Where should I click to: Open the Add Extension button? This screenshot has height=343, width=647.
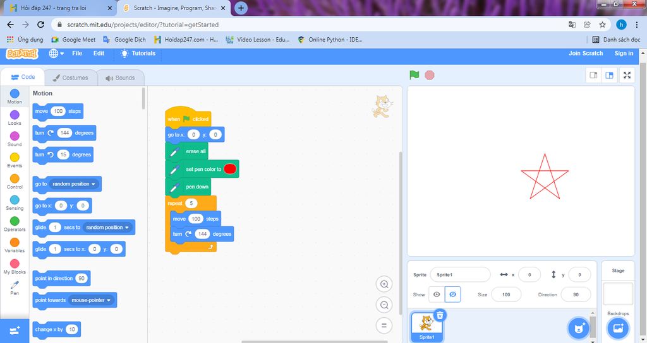(x=15, y=330)
